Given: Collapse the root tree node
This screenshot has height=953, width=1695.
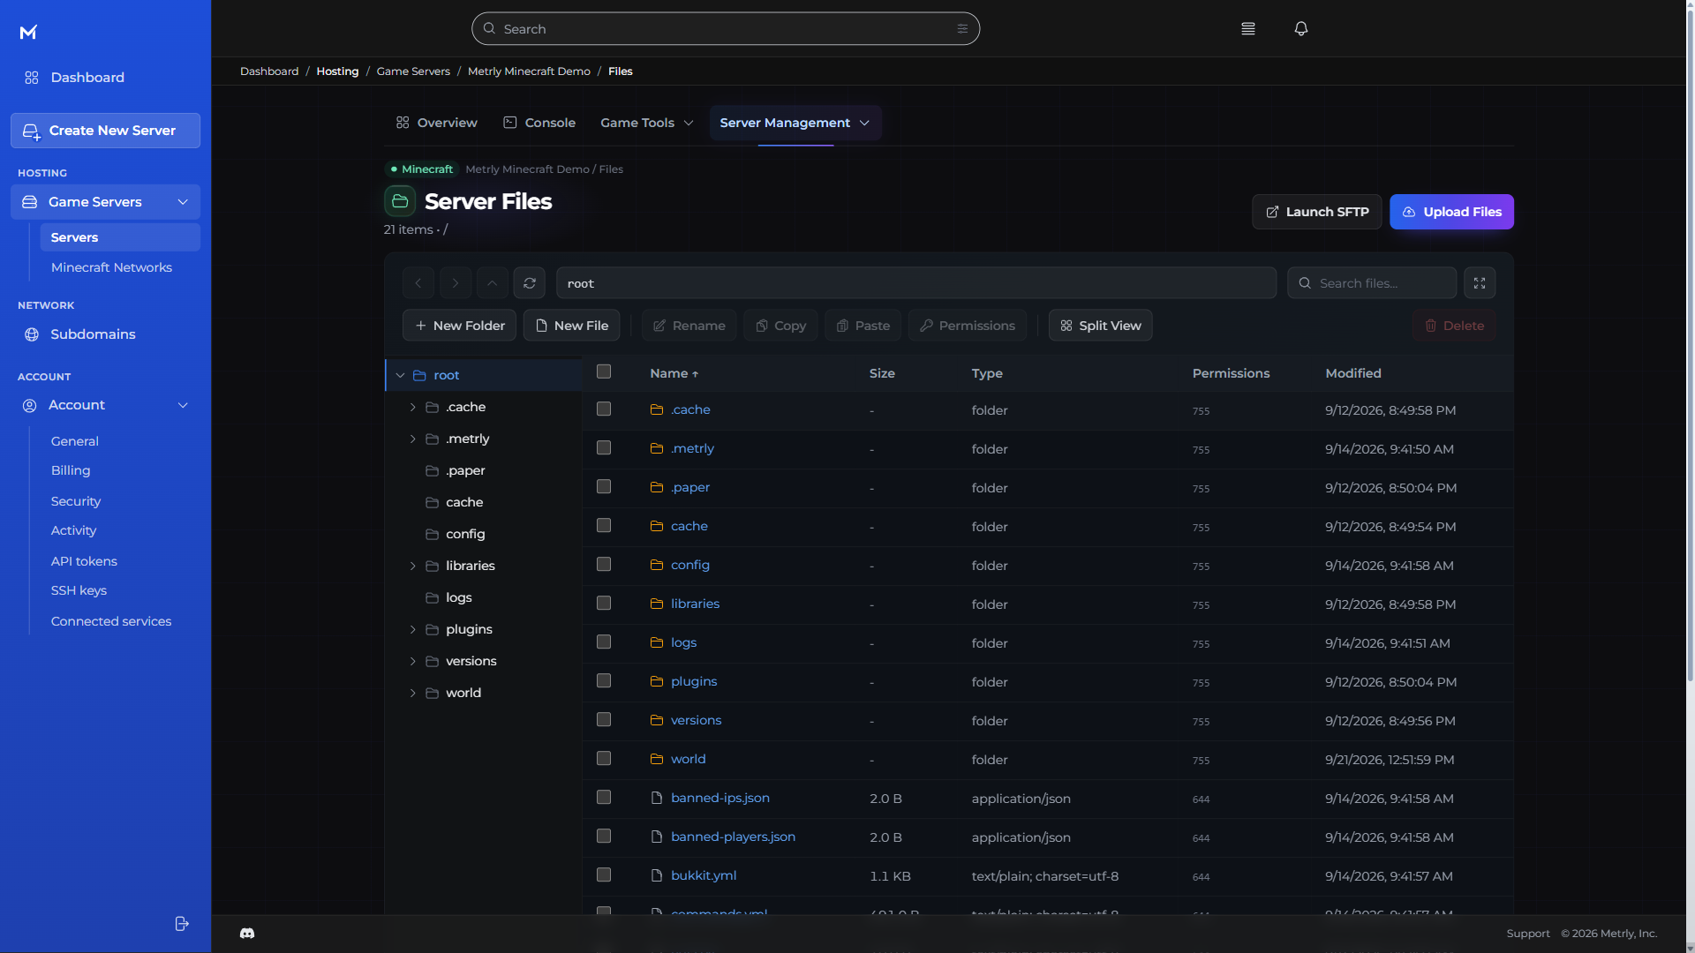Looking at the screenshot, I should 400,375.
